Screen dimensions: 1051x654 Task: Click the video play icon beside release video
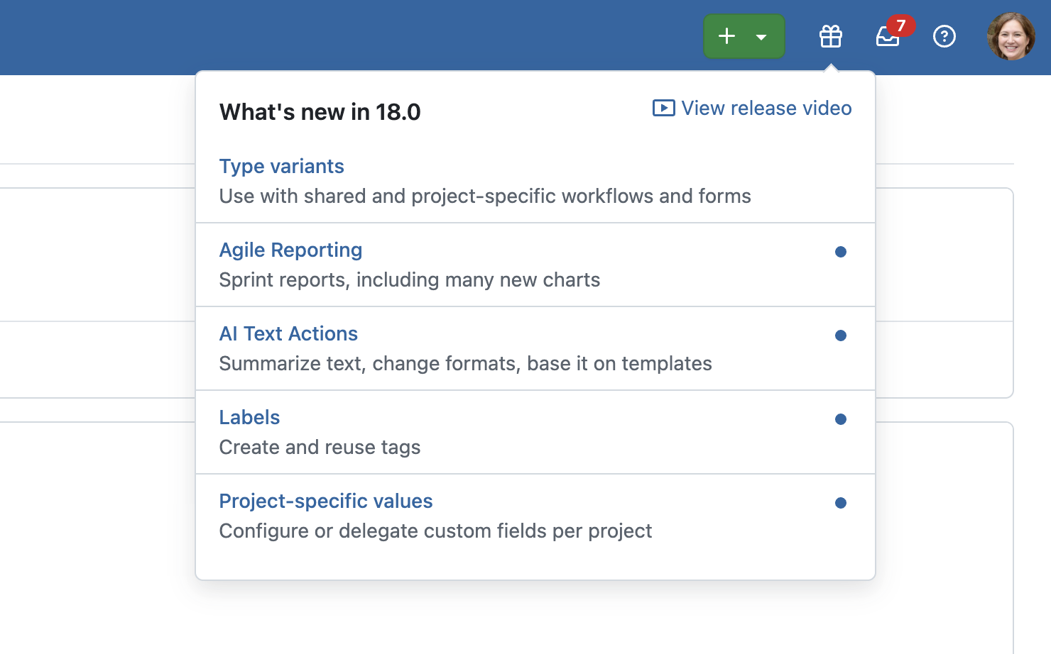point(664,108)
